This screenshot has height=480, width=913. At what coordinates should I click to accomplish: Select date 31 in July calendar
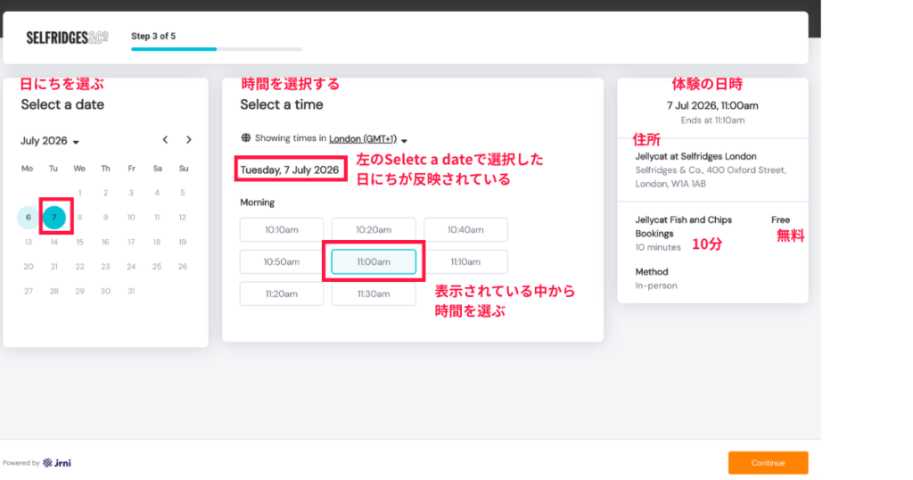point(131,291)
